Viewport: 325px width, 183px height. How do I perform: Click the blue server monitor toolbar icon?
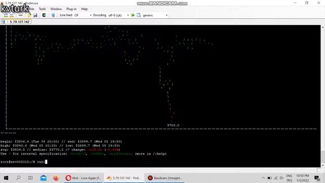(x=53, y=15)
